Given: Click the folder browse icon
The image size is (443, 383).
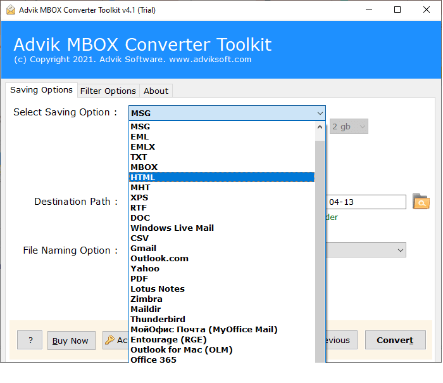Looking at the screenshot, I should (421, 201).
